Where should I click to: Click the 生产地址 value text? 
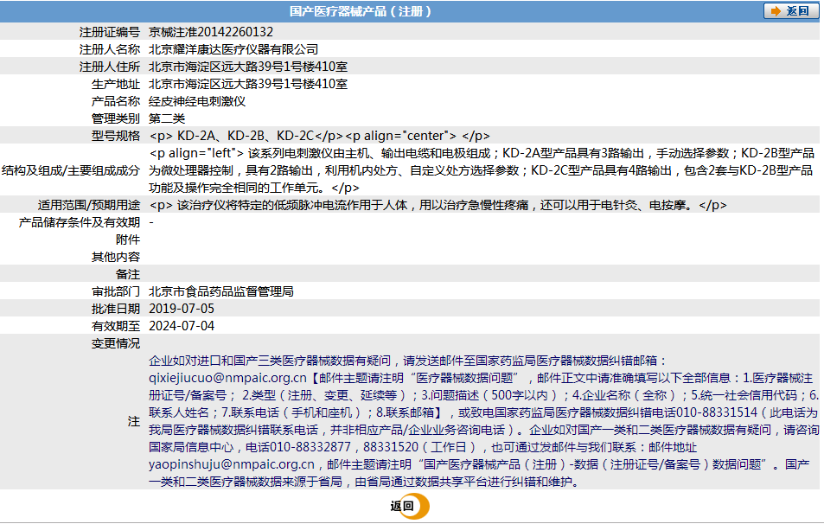248,84
